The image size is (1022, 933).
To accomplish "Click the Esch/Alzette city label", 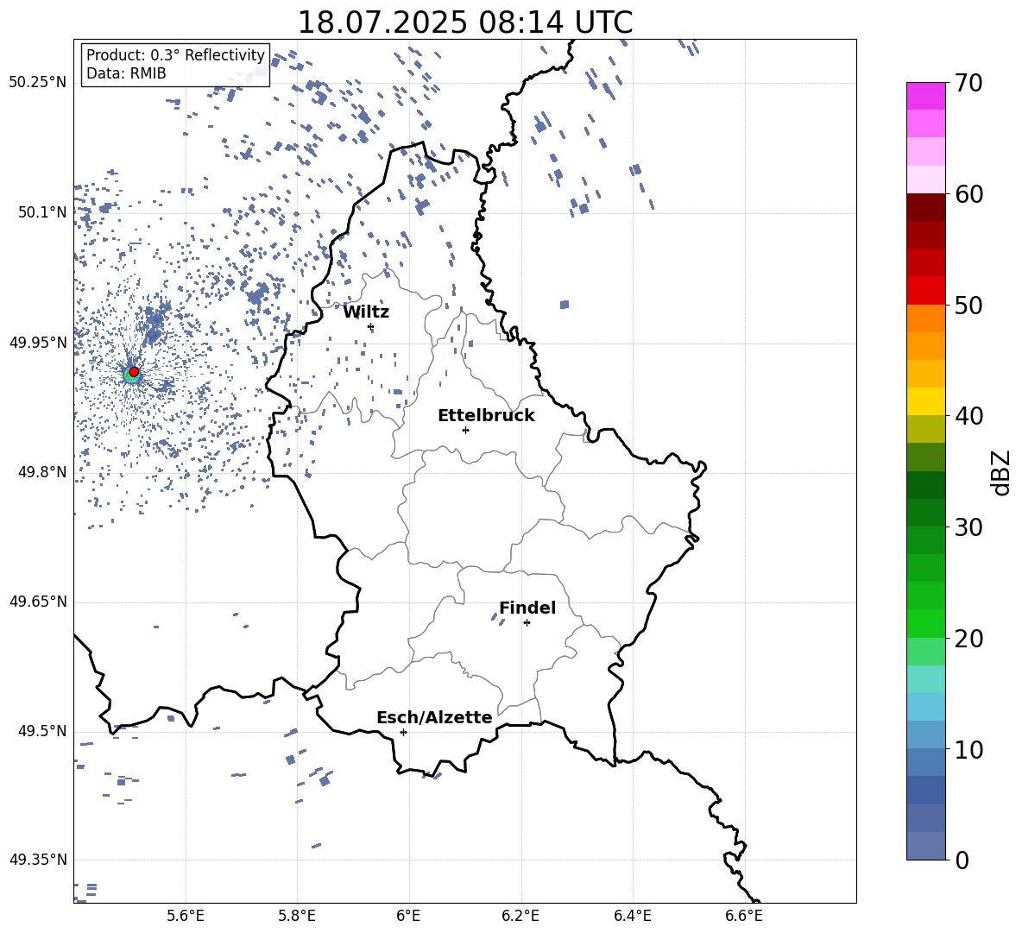I will tap(434, 717).
